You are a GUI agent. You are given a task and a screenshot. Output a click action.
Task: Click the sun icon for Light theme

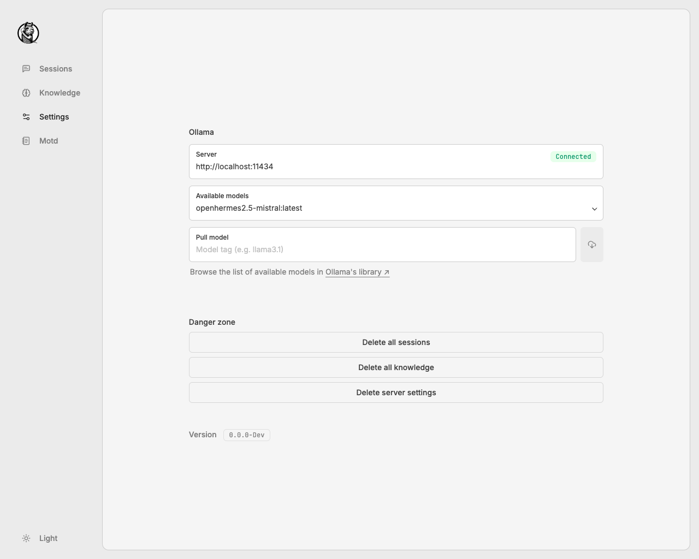(26, 538)
